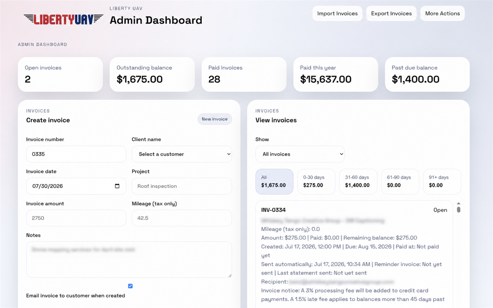Click into the Project input field

pos(182,186)
